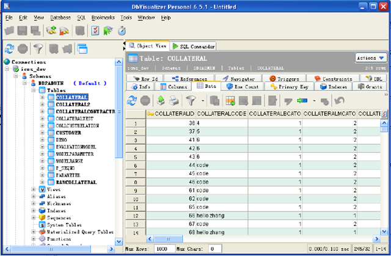Click the red icon at grid top-right corner
Screen dimensions: 391x256
click(x=384, y=114)
